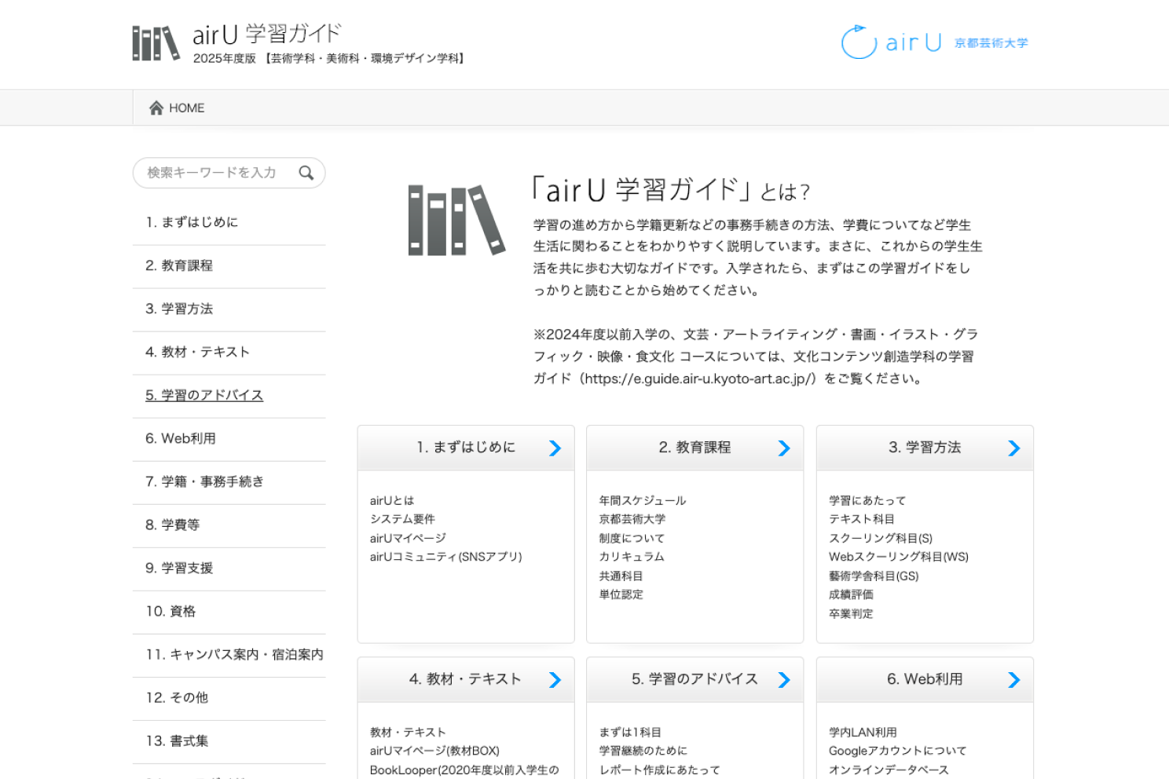Click the 学習にあたって link
The image size is (1169, 779).
point(867,500)
